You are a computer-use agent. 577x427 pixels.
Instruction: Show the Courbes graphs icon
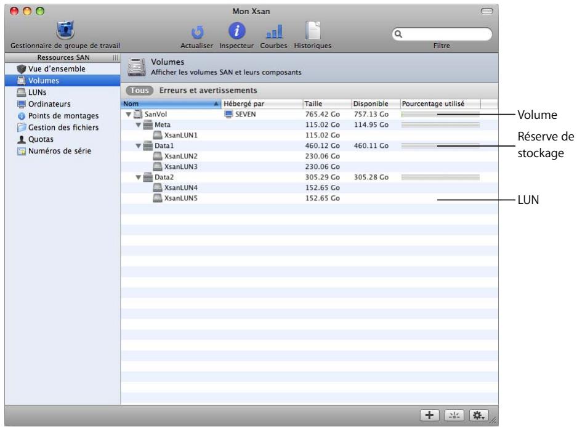pyautogui.click(x=274, y=31)
